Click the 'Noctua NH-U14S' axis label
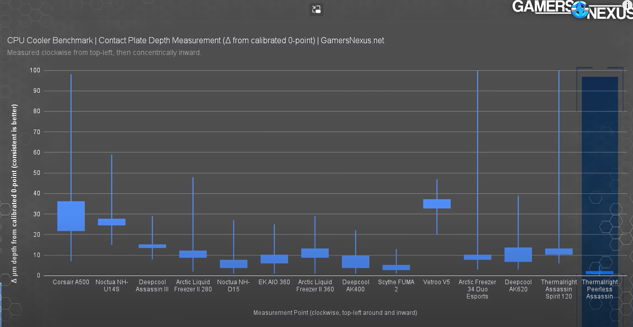Screen dimensions: 633x327 coord(111,286)
